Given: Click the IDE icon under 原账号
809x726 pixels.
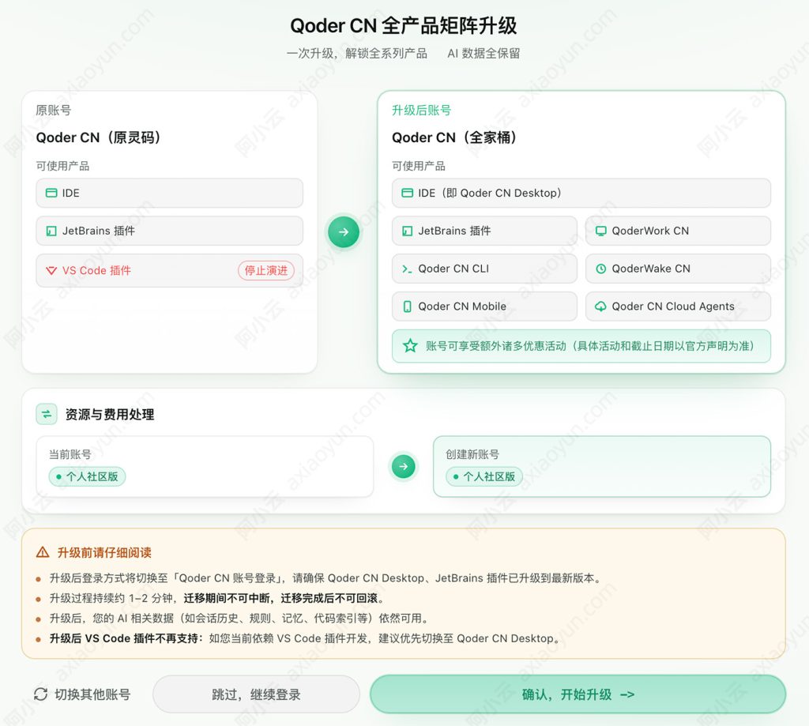Looking at the screenshot, I should (x=51, y=193).
